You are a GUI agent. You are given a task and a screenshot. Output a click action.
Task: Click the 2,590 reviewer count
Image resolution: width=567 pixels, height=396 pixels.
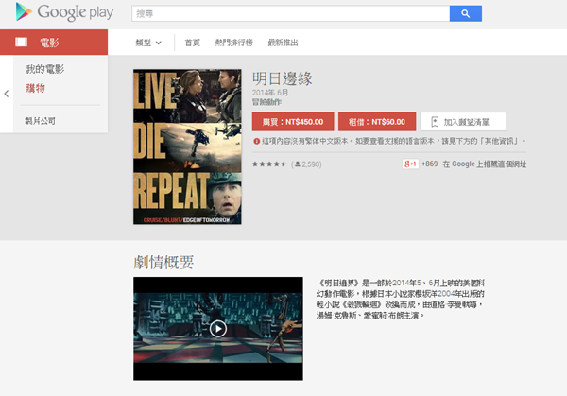306,164
